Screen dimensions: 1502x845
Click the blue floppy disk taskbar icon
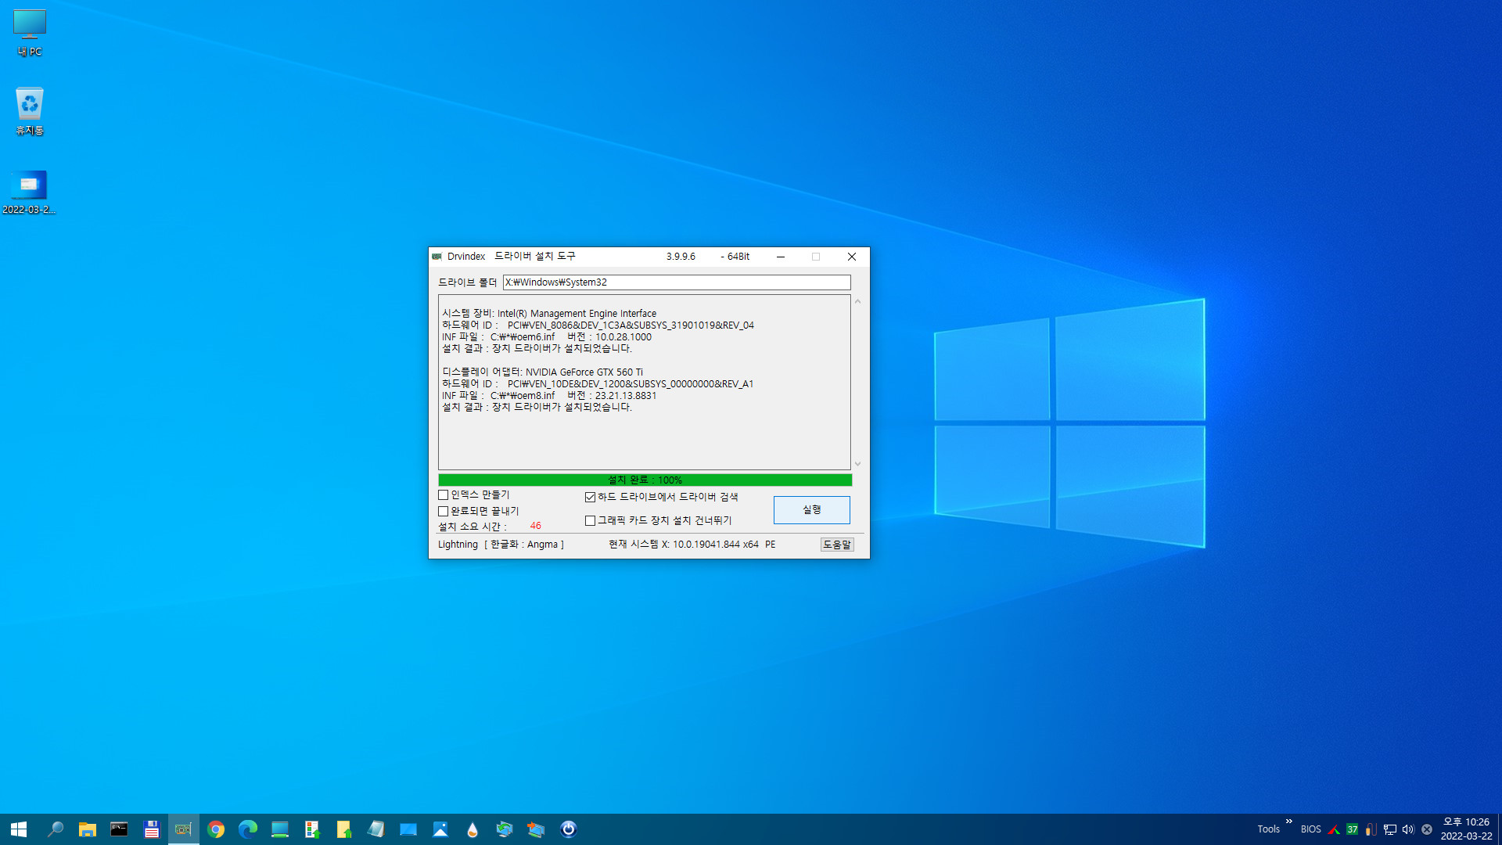tap(151, 829)
